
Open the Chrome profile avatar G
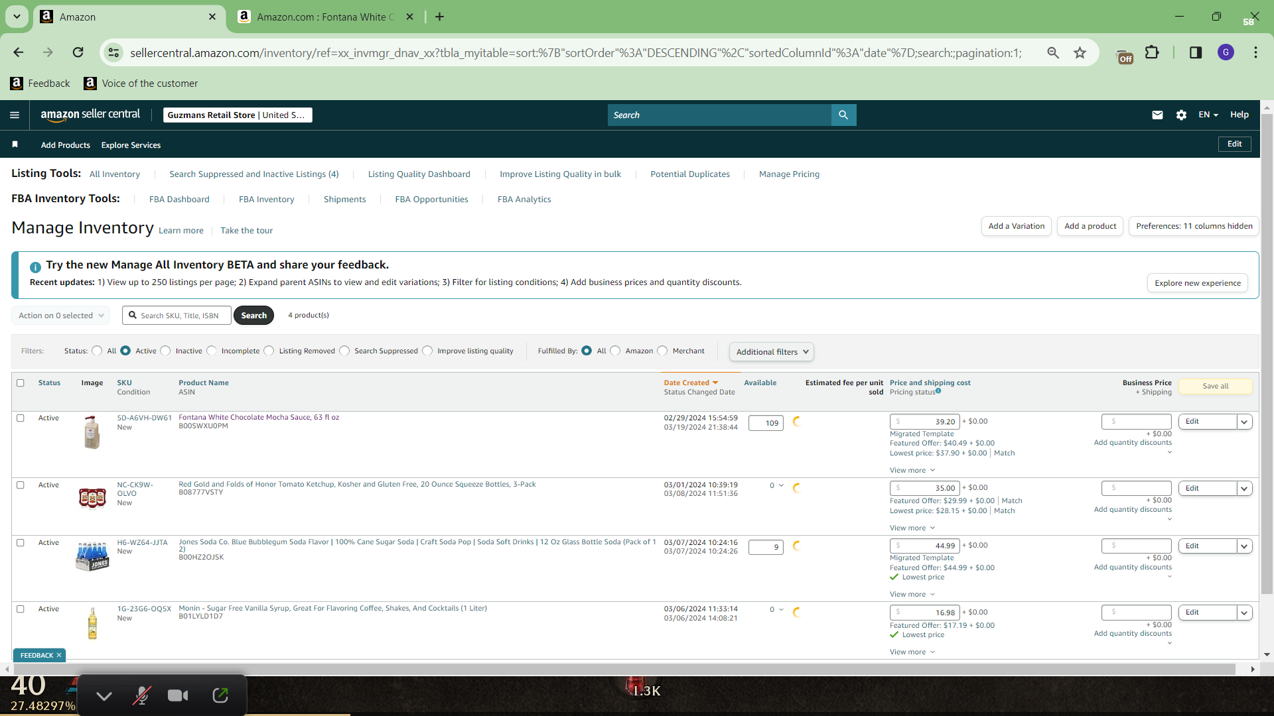[x=1226, y=52]
